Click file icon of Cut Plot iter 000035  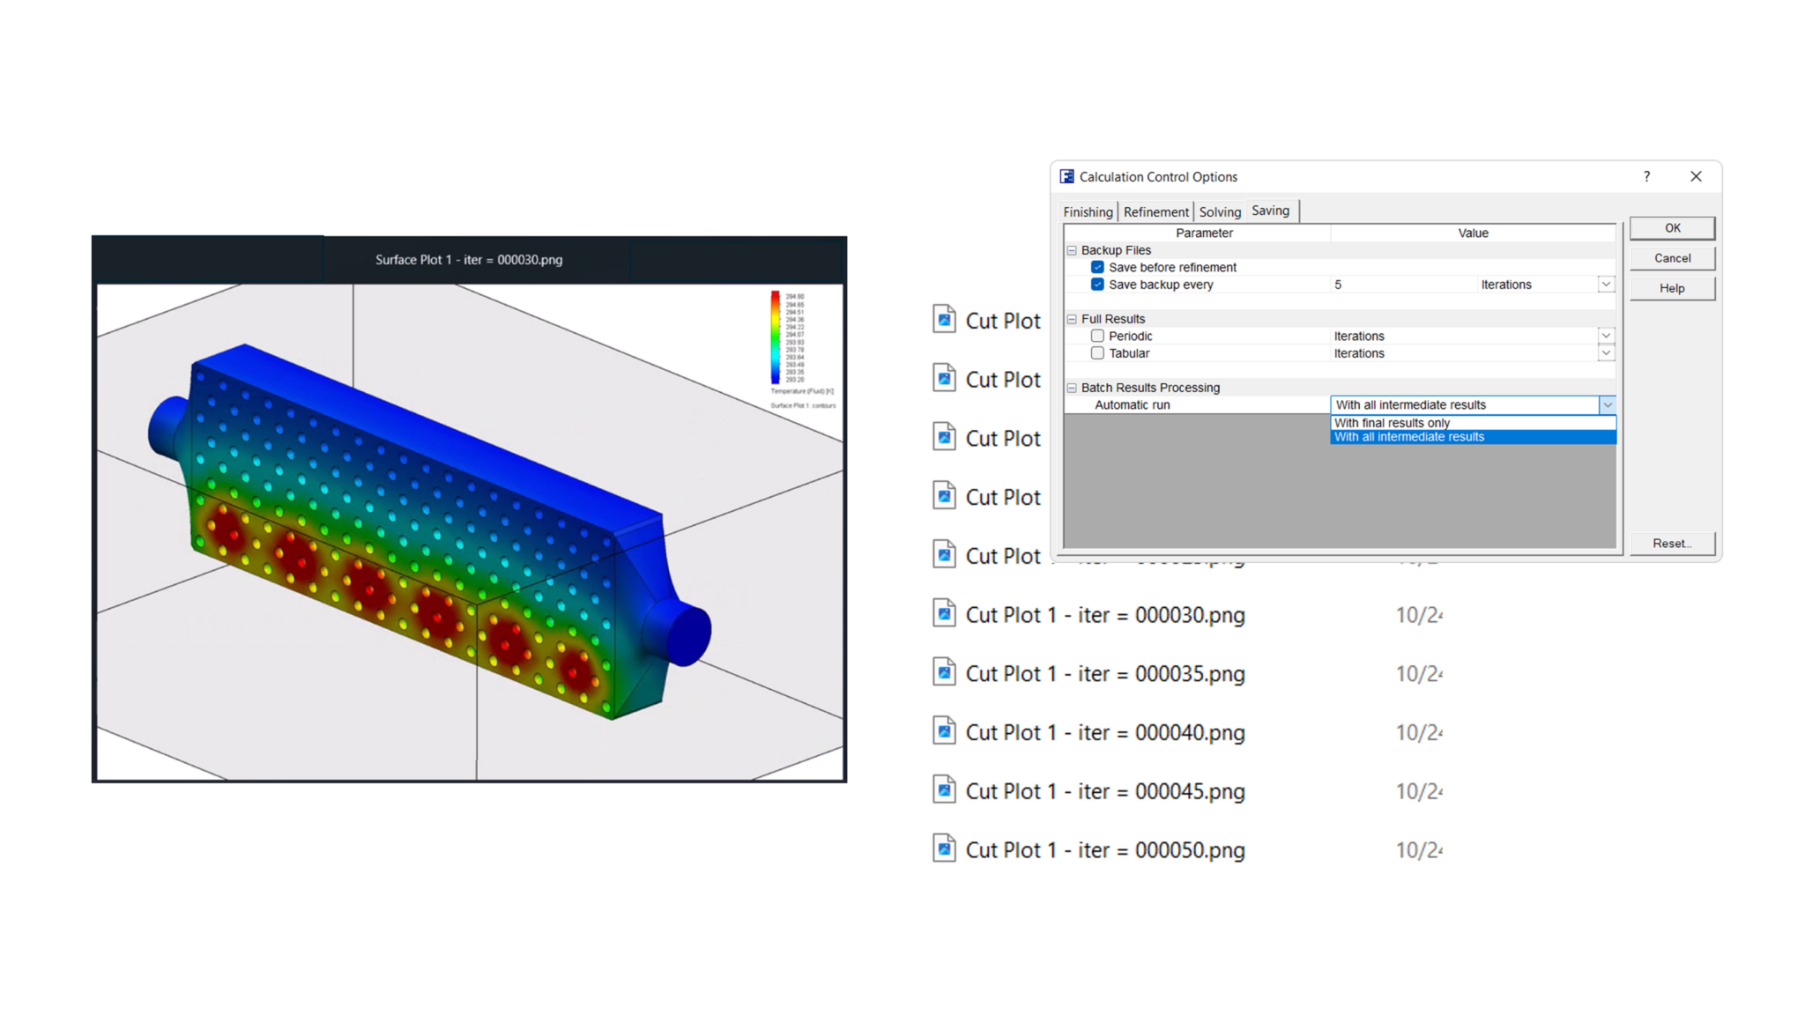(x=944, y=672)
